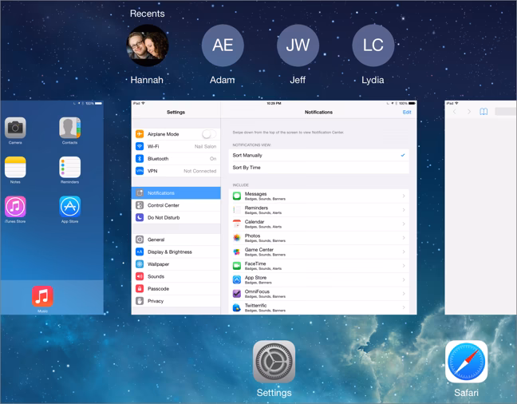Viewport: 517px width, 404px height.
Task: Expand FaceTime notification settings chevron
Action: click(404, 265)
